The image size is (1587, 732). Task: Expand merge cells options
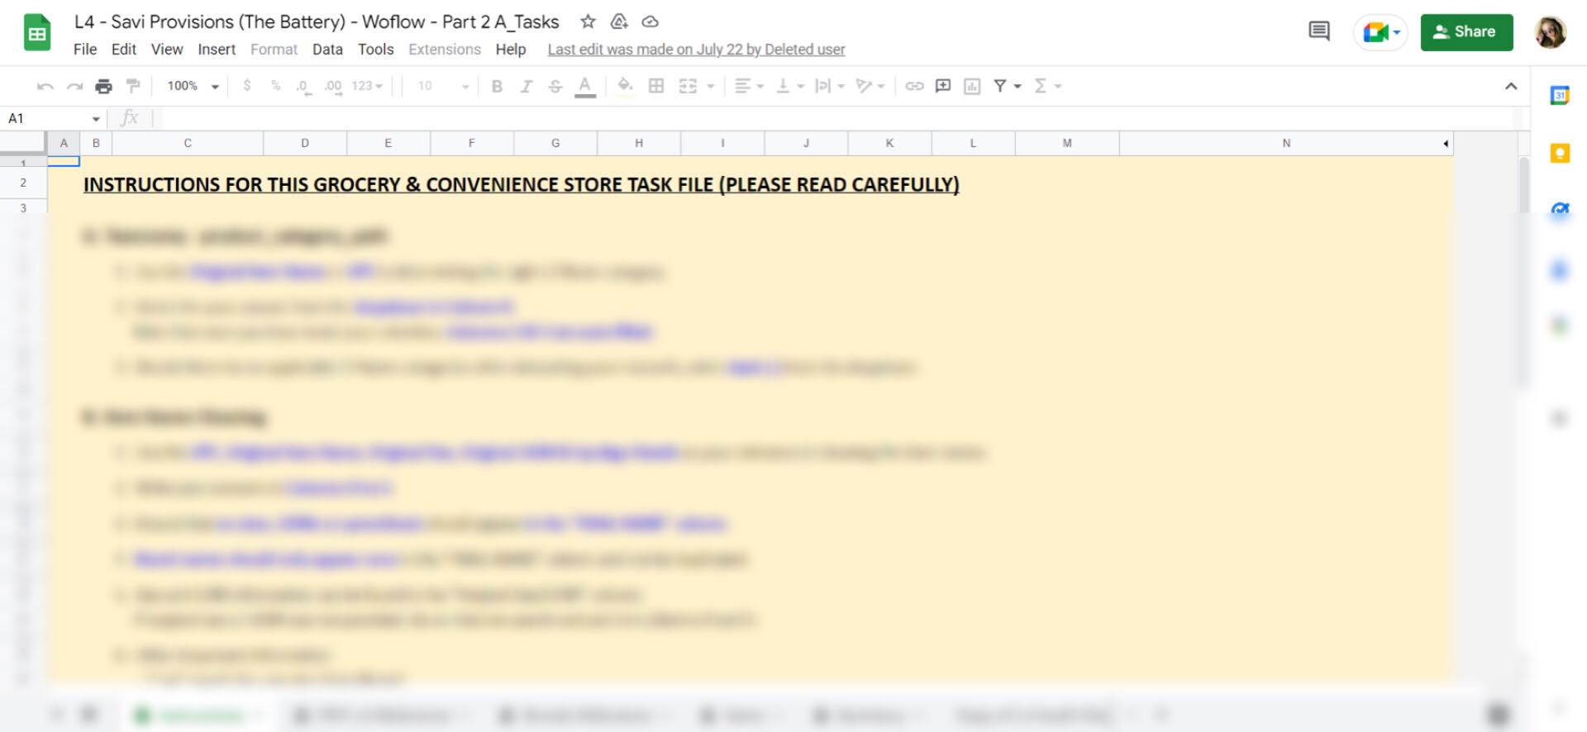(x=711, y=86)
